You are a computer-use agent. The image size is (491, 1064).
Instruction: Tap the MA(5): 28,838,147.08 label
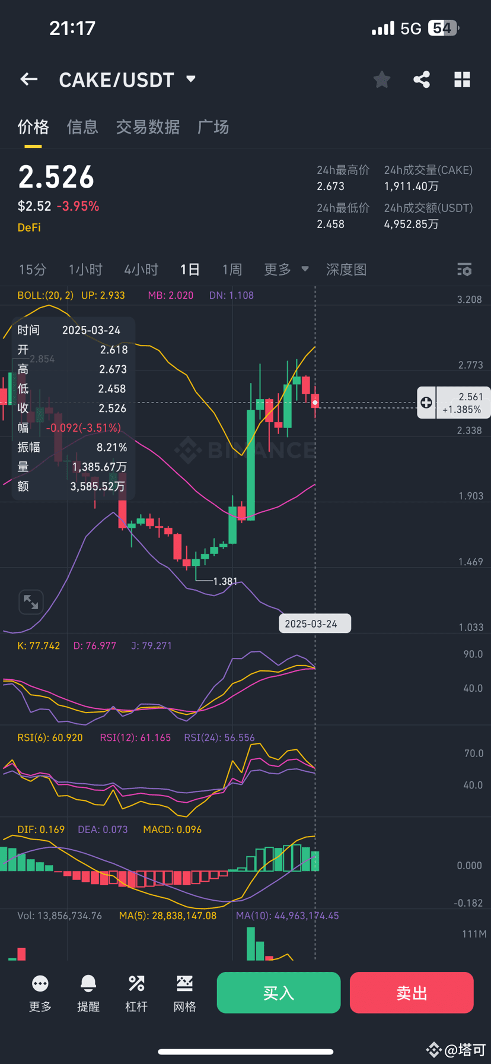pos(168,916)
